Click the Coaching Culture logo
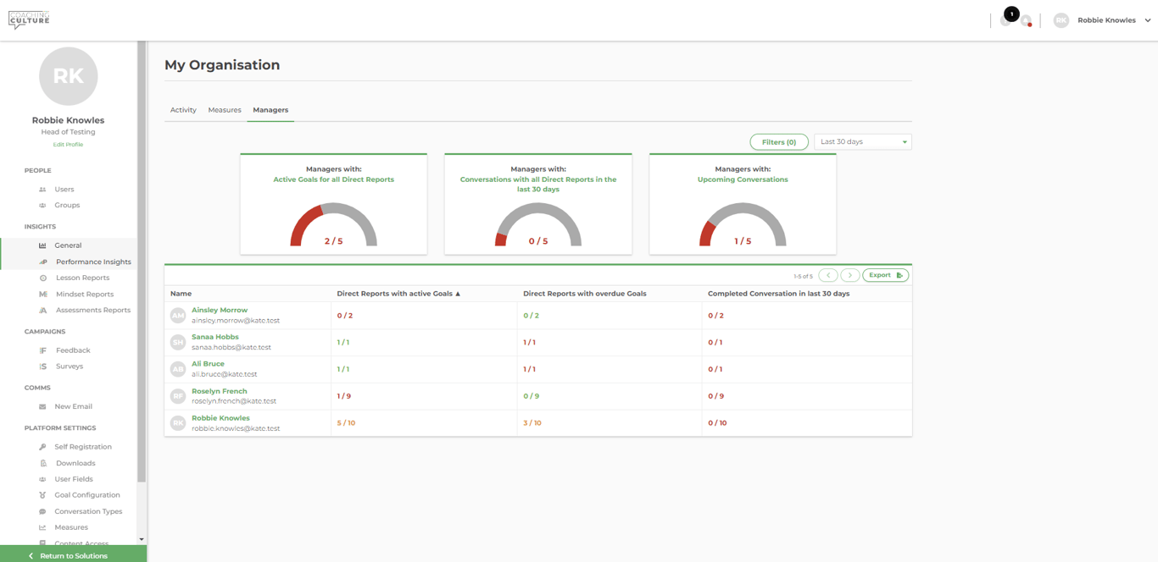1158x562 pixels. [x=29, y=19]
